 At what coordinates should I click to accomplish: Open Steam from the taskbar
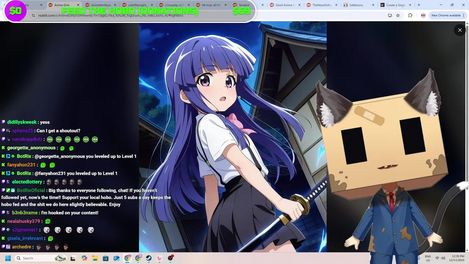tap(149, 258)
